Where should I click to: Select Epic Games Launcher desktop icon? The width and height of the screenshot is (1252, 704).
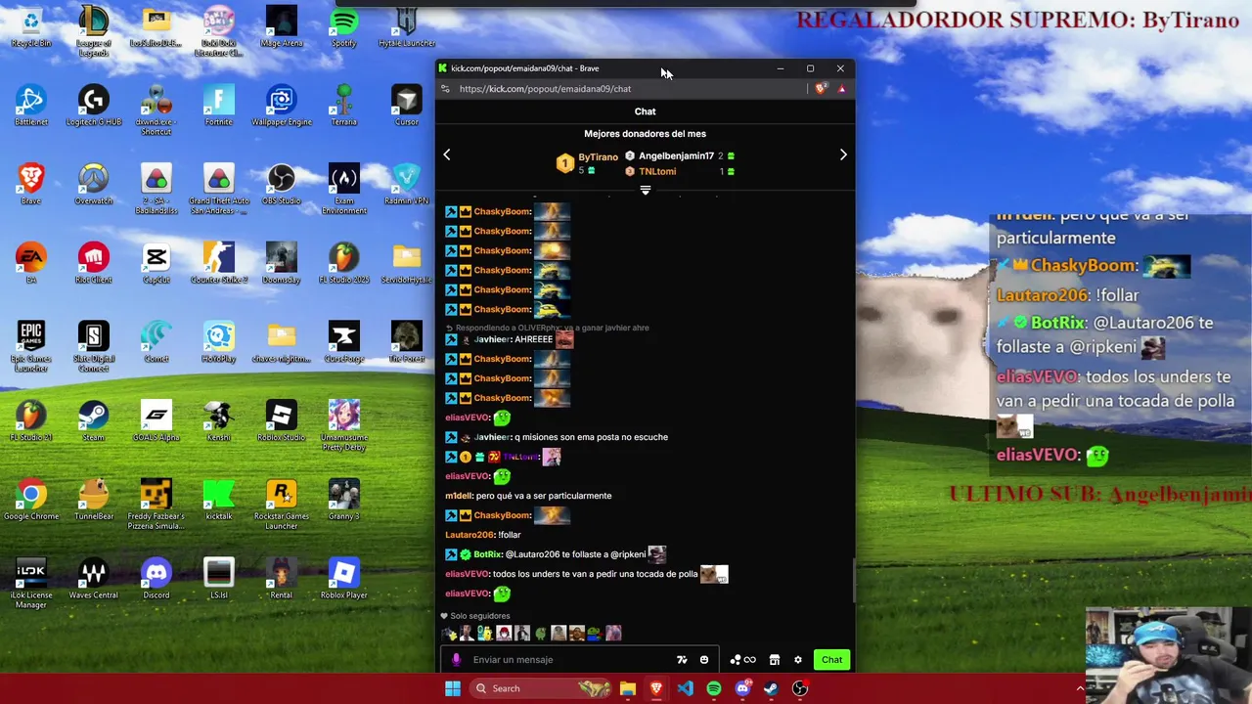pyautogui.click(x=31, y=347)
